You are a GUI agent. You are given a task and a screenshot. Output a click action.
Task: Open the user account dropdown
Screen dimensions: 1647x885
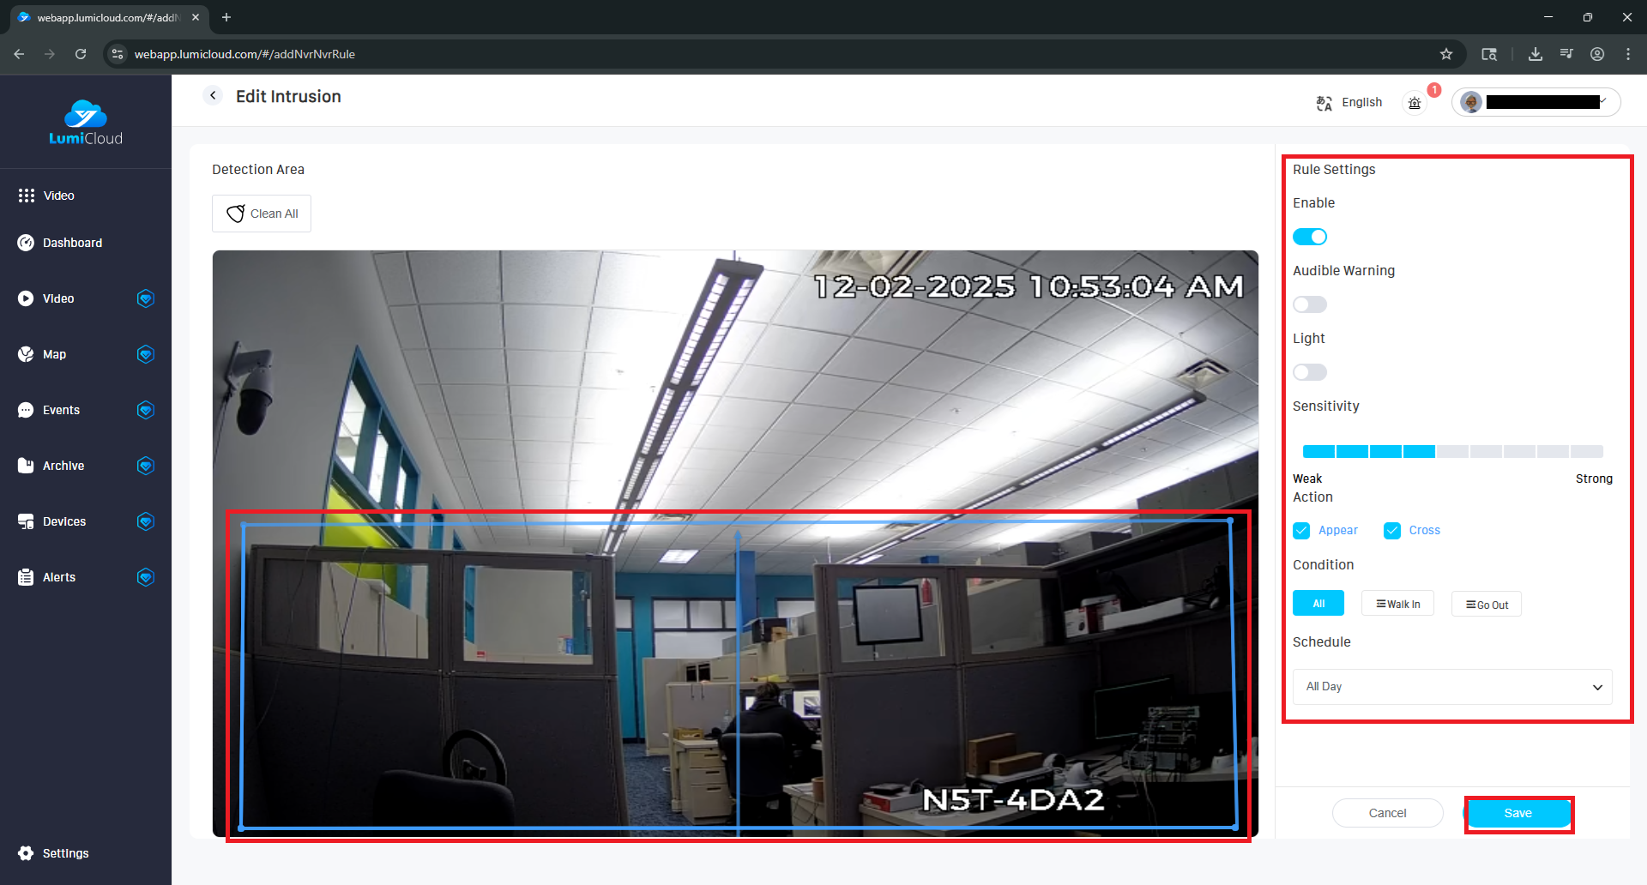1535,102
